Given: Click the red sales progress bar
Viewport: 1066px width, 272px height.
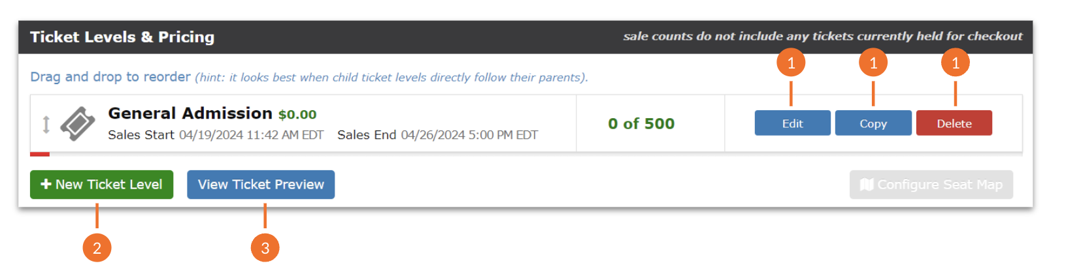Looking at the screenshot, I should tap(40, 155).
